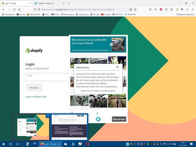Close the Shopify taskbar preview with X
The image size is (196, 147).
pyautogui.click(x=48, y=116)
